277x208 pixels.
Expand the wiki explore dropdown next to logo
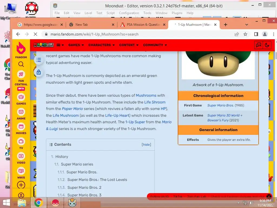(x=60, y=45)
